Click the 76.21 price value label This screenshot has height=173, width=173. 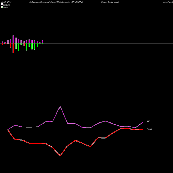click(x=149, y=129)
